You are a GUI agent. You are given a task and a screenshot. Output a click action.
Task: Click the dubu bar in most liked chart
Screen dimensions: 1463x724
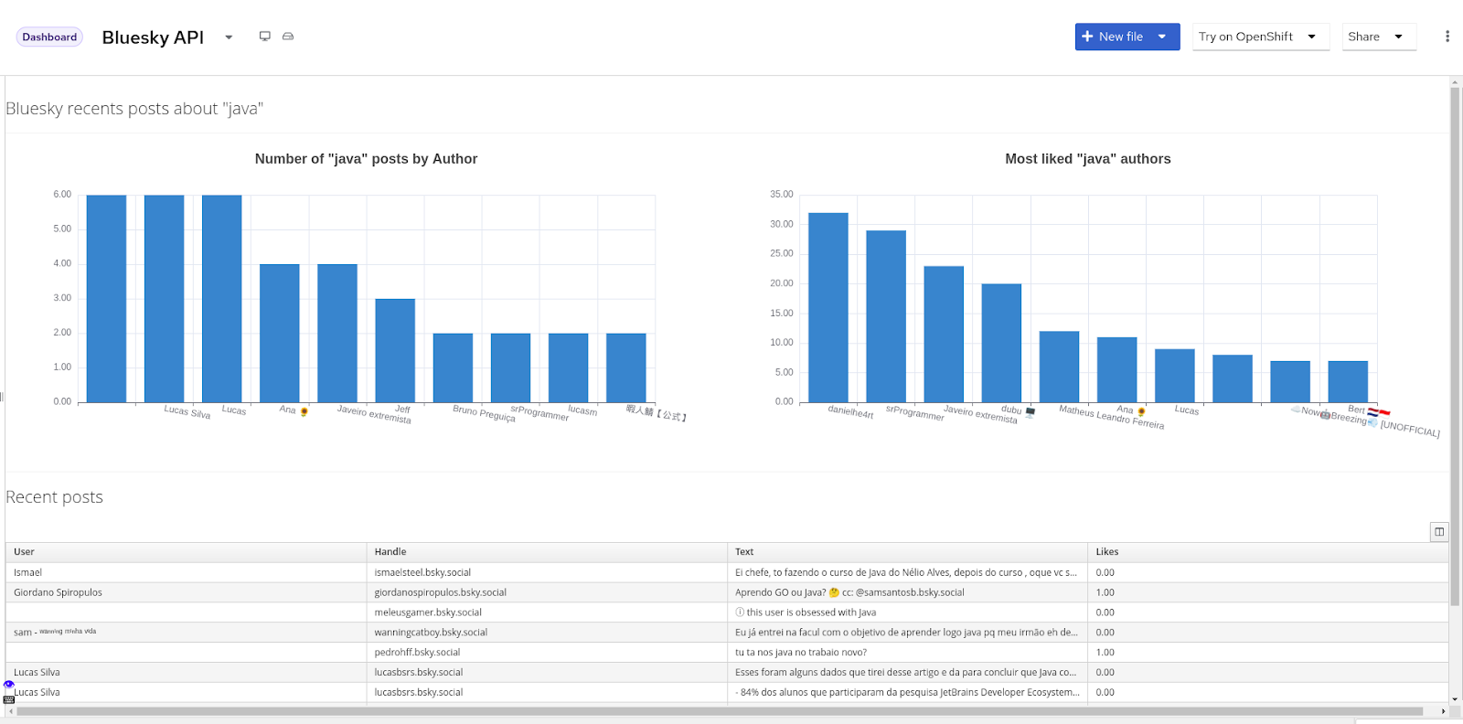(1001, 343)
